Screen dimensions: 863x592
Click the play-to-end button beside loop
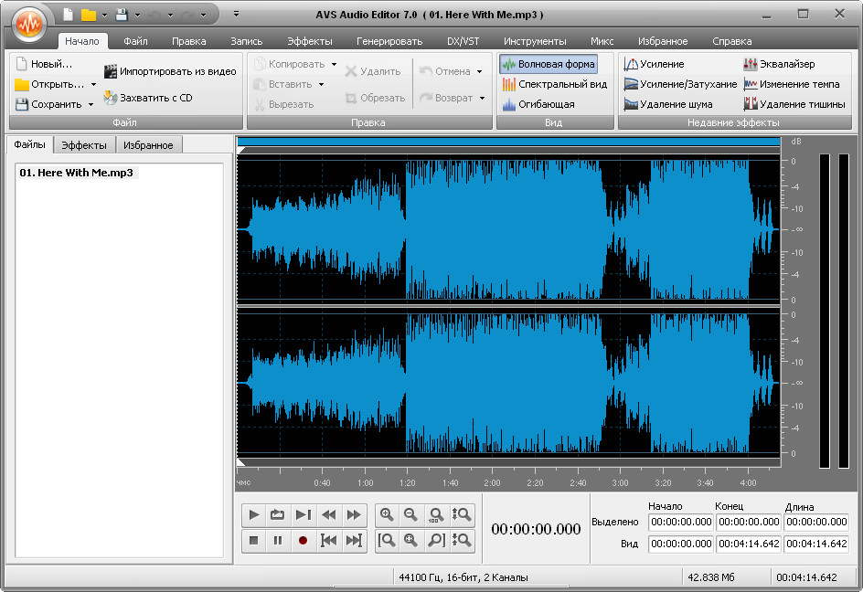pyautogui.click(x=303, y=515)
